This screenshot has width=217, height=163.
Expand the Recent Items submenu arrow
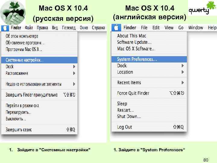(x=183, y=82)
